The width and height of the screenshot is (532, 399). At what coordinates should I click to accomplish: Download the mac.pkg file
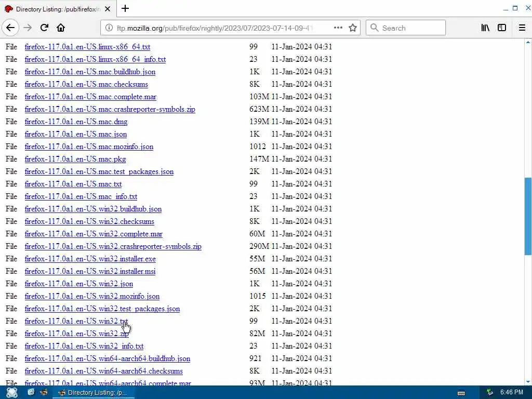tap(75, 159)
